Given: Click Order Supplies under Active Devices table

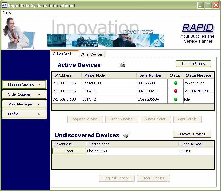Looking at the screenshot, I should click(x=122, y=119).
